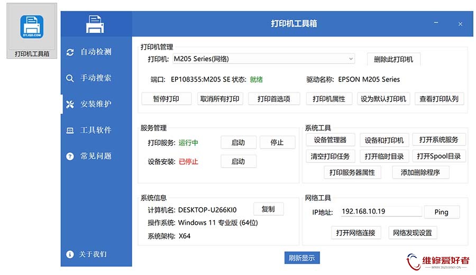Click the 删除此打印机 button
Viewport: 476px width, 275px height.
tap(393, 59)
